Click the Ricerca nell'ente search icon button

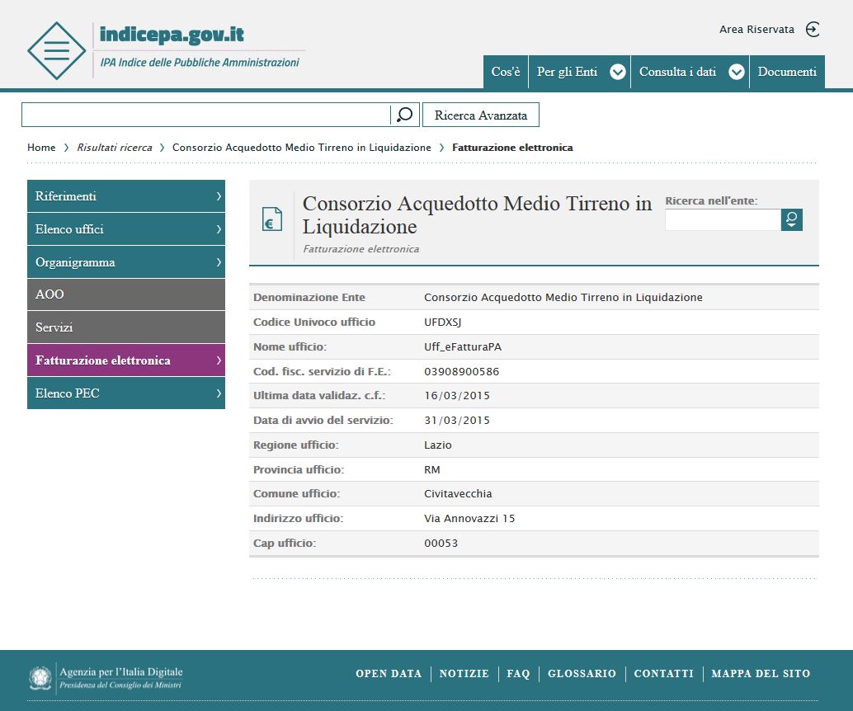791,219
